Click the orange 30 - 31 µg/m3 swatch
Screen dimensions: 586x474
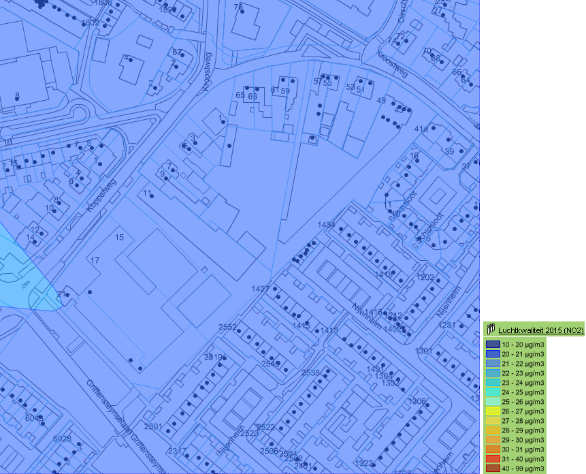click(x=492, y=449)
